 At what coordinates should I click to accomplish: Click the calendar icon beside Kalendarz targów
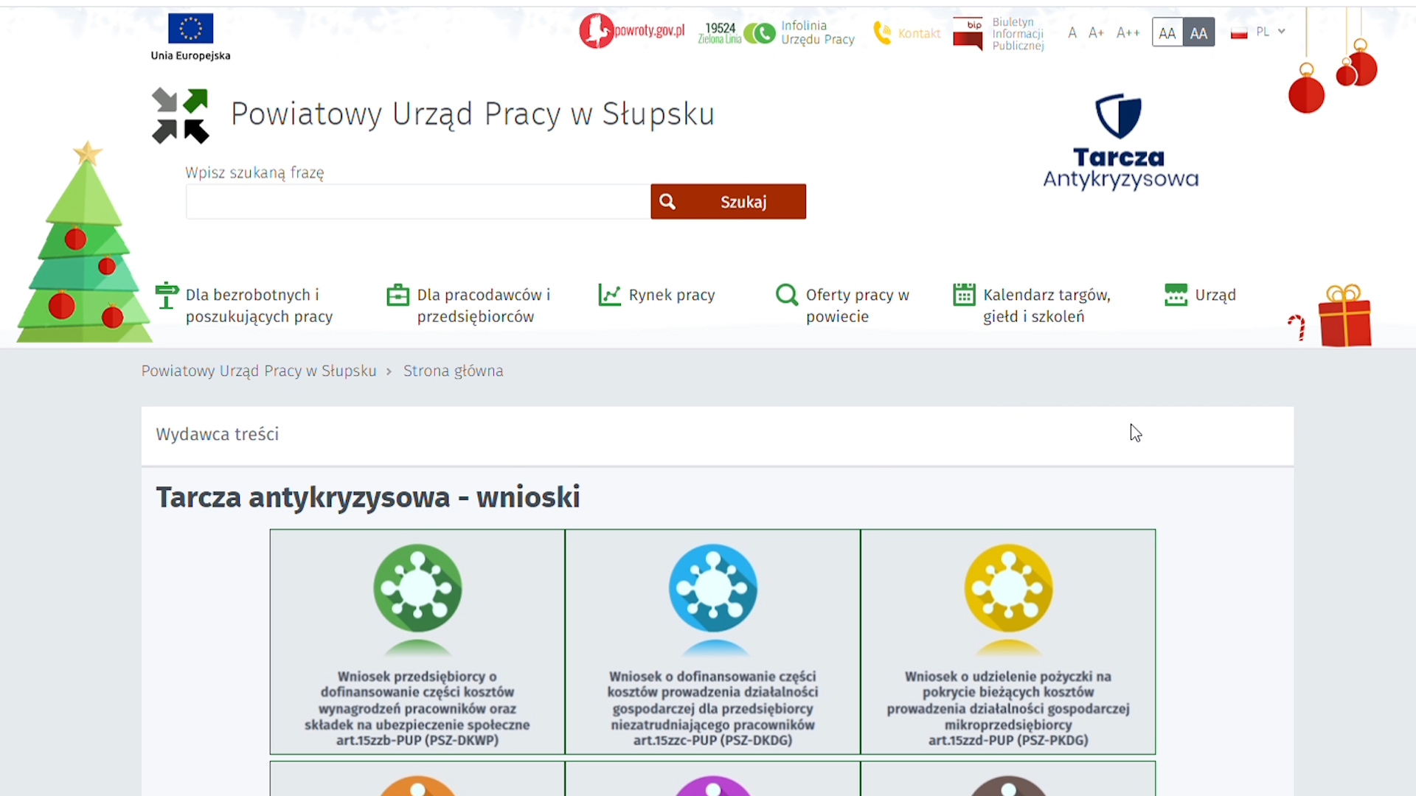[964, 295]
